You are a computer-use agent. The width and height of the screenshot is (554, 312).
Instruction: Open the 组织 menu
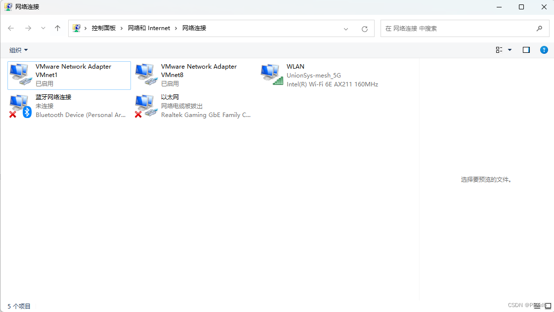(x=18, y=50)
